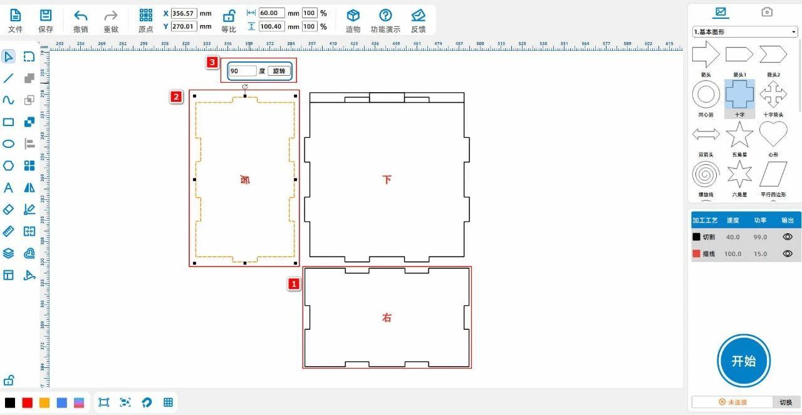Toggle the magnet snap option

(x=147, y=402)
